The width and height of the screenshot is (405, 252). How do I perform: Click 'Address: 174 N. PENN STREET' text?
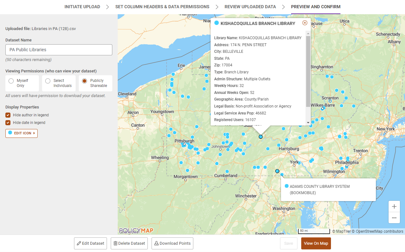point(240,45)
